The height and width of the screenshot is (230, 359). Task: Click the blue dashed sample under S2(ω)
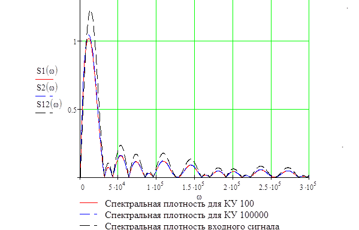[44, 96]
